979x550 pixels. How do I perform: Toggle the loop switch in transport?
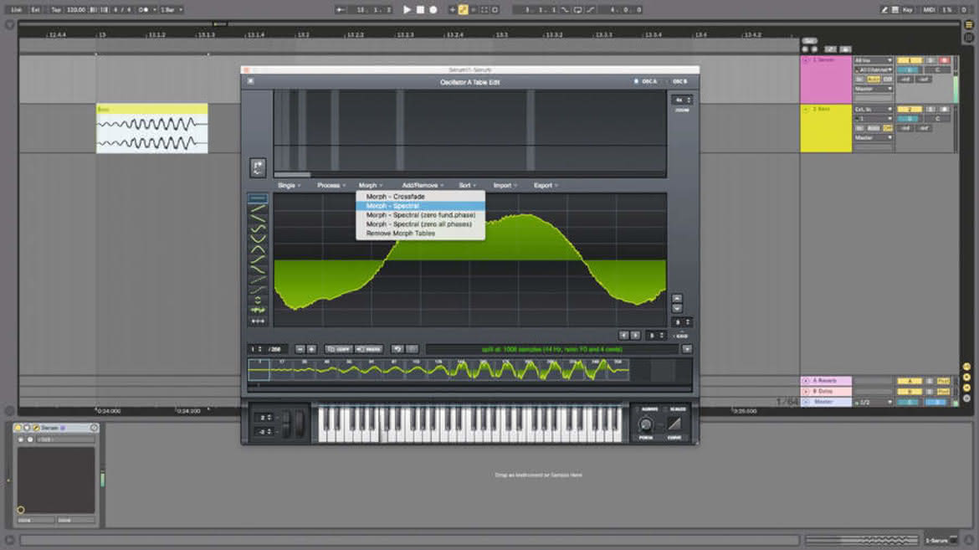[578, 9]
